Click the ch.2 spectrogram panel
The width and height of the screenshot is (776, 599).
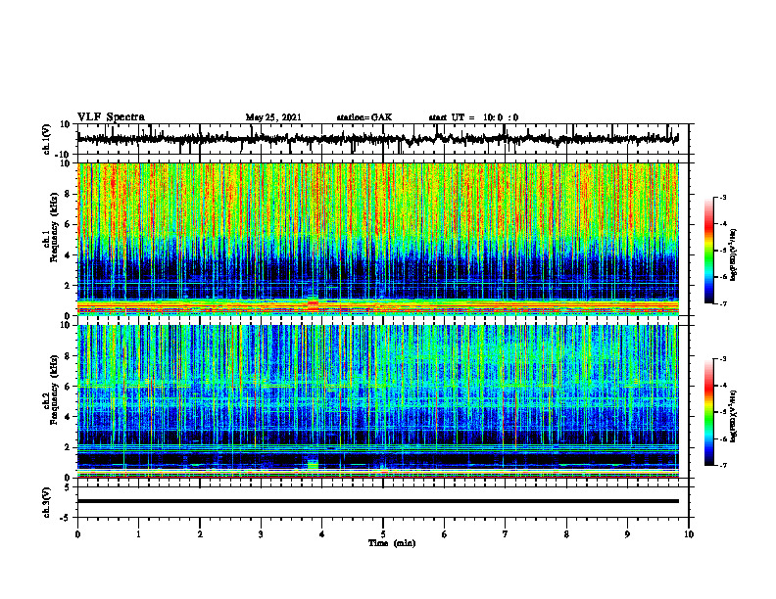378,401
